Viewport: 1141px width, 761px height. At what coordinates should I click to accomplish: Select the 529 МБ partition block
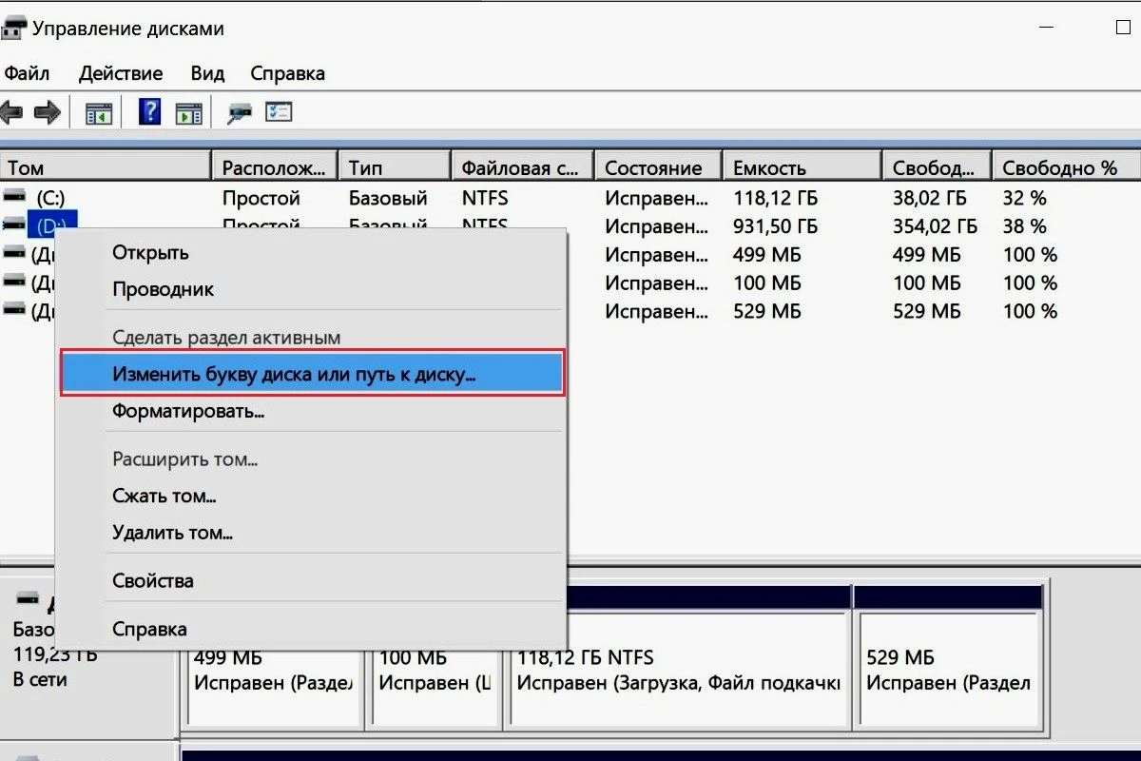click(x=950, y=670)
